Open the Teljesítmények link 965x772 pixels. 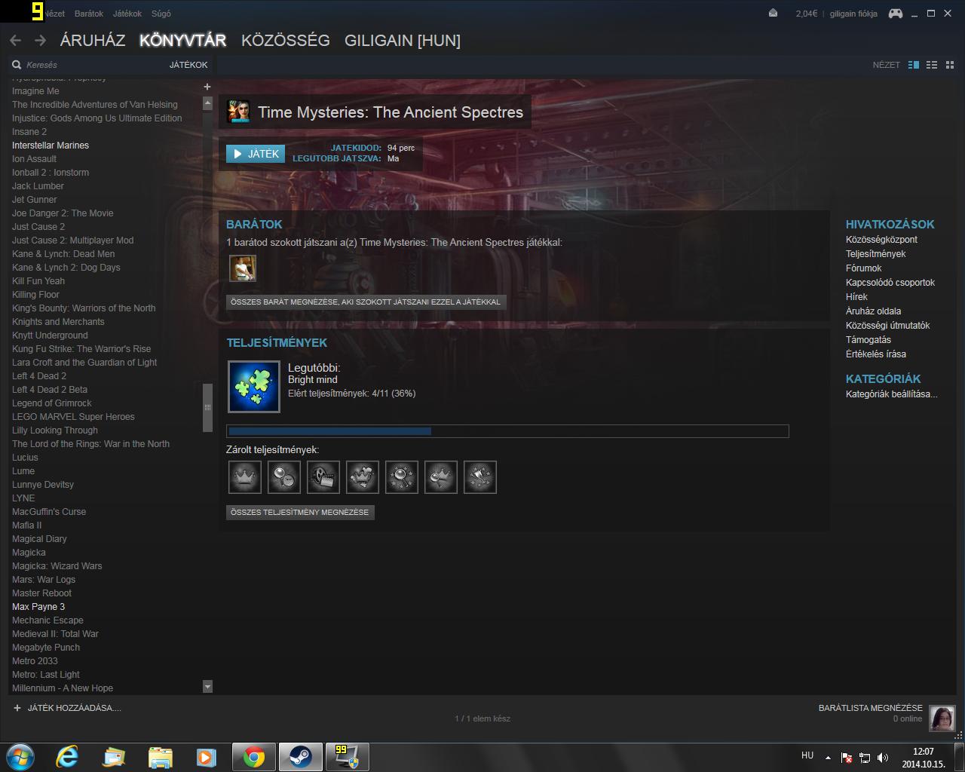(875, 254)
